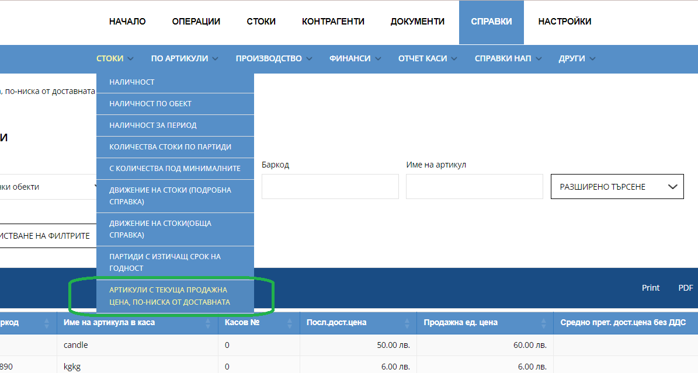Click into the Баркод input field
The width and height of the screenshot is (698, 373).
330,187
